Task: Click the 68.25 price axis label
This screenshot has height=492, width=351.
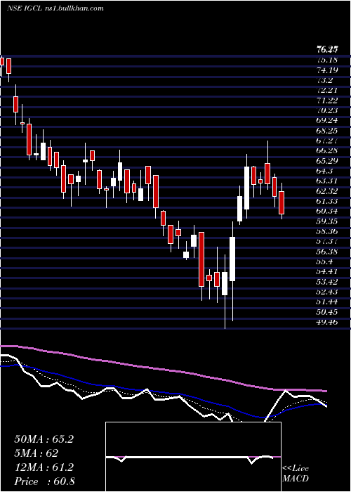Action: click(x=327, y=131)
